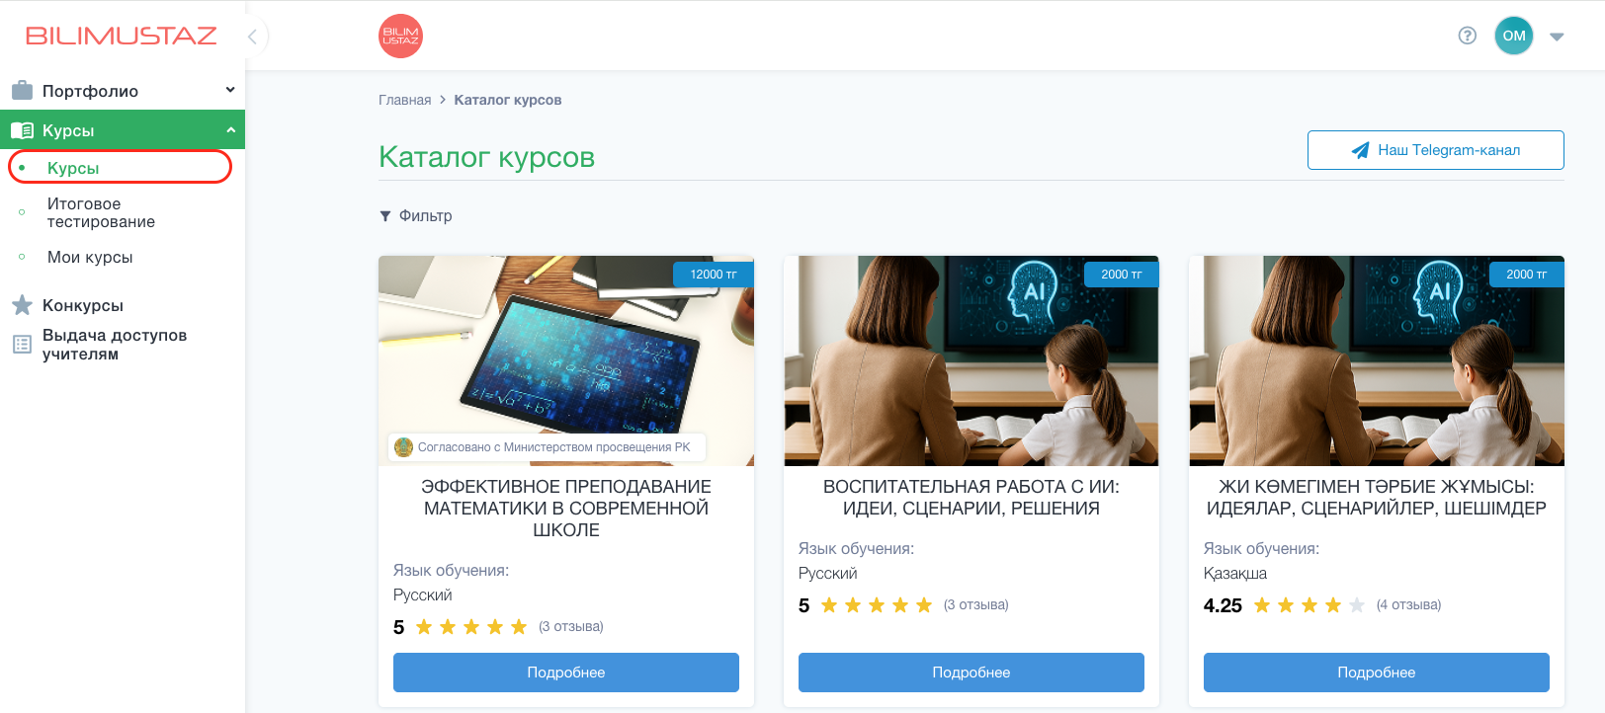
Task: Click Подробнее for the mathematics course
Action: click(566, 673)
